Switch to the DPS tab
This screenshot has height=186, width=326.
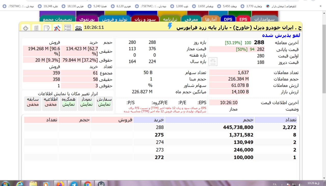(x=228, y=19)
